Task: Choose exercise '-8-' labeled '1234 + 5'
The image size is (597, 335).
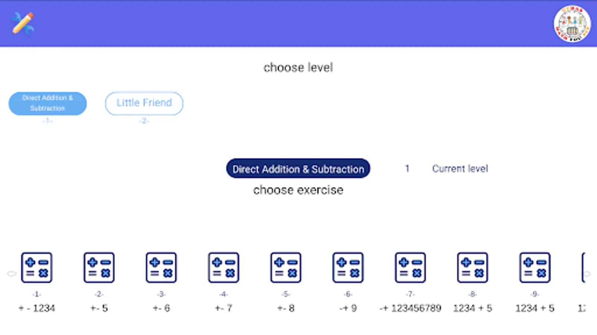Action: [472, 267]
